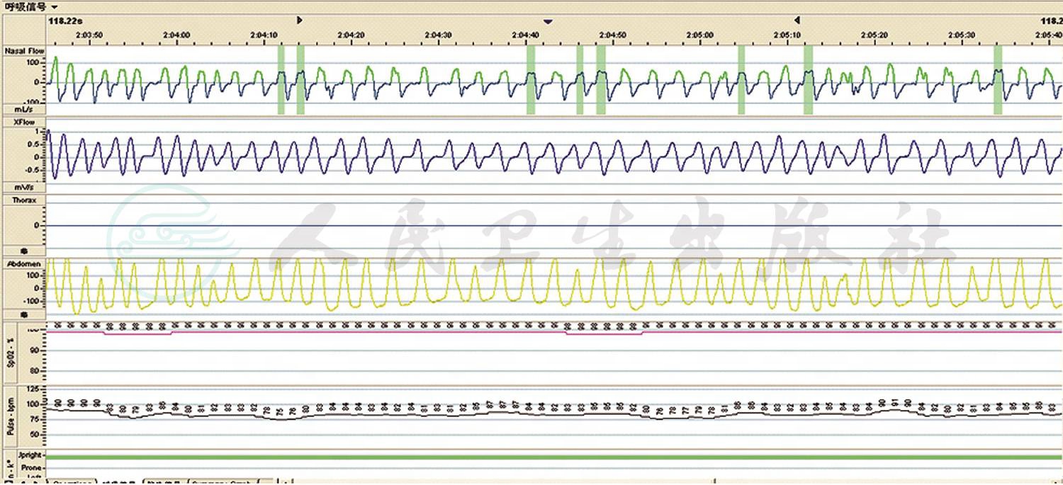Jump to the 2:04:10 time label

[264, 35]
